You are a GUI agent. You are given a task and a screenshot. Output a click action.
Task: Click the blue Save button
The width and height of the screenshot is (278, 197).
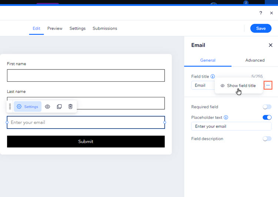point(261,28)
